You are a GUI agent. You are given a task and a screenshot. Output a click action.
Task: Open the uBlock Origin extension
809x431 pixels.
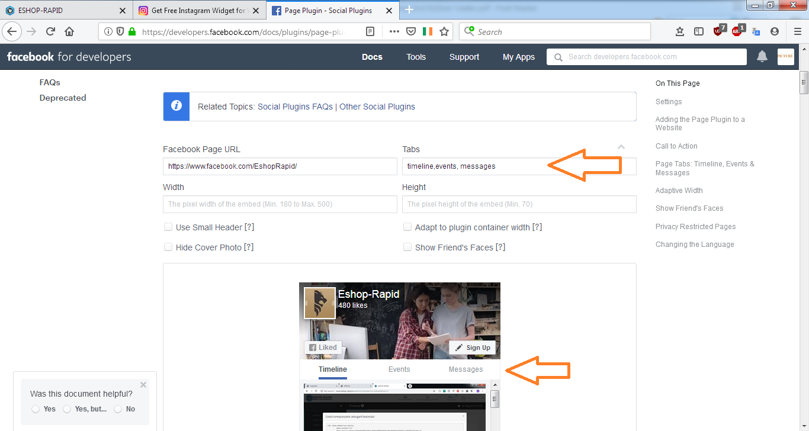[718, 31]
